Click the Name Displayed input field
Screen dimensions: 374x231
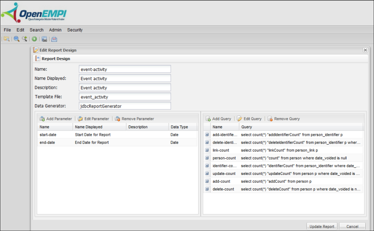point(125,79)
